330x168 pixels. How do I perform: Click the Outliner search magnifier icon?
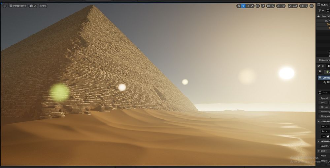(328, 11)
